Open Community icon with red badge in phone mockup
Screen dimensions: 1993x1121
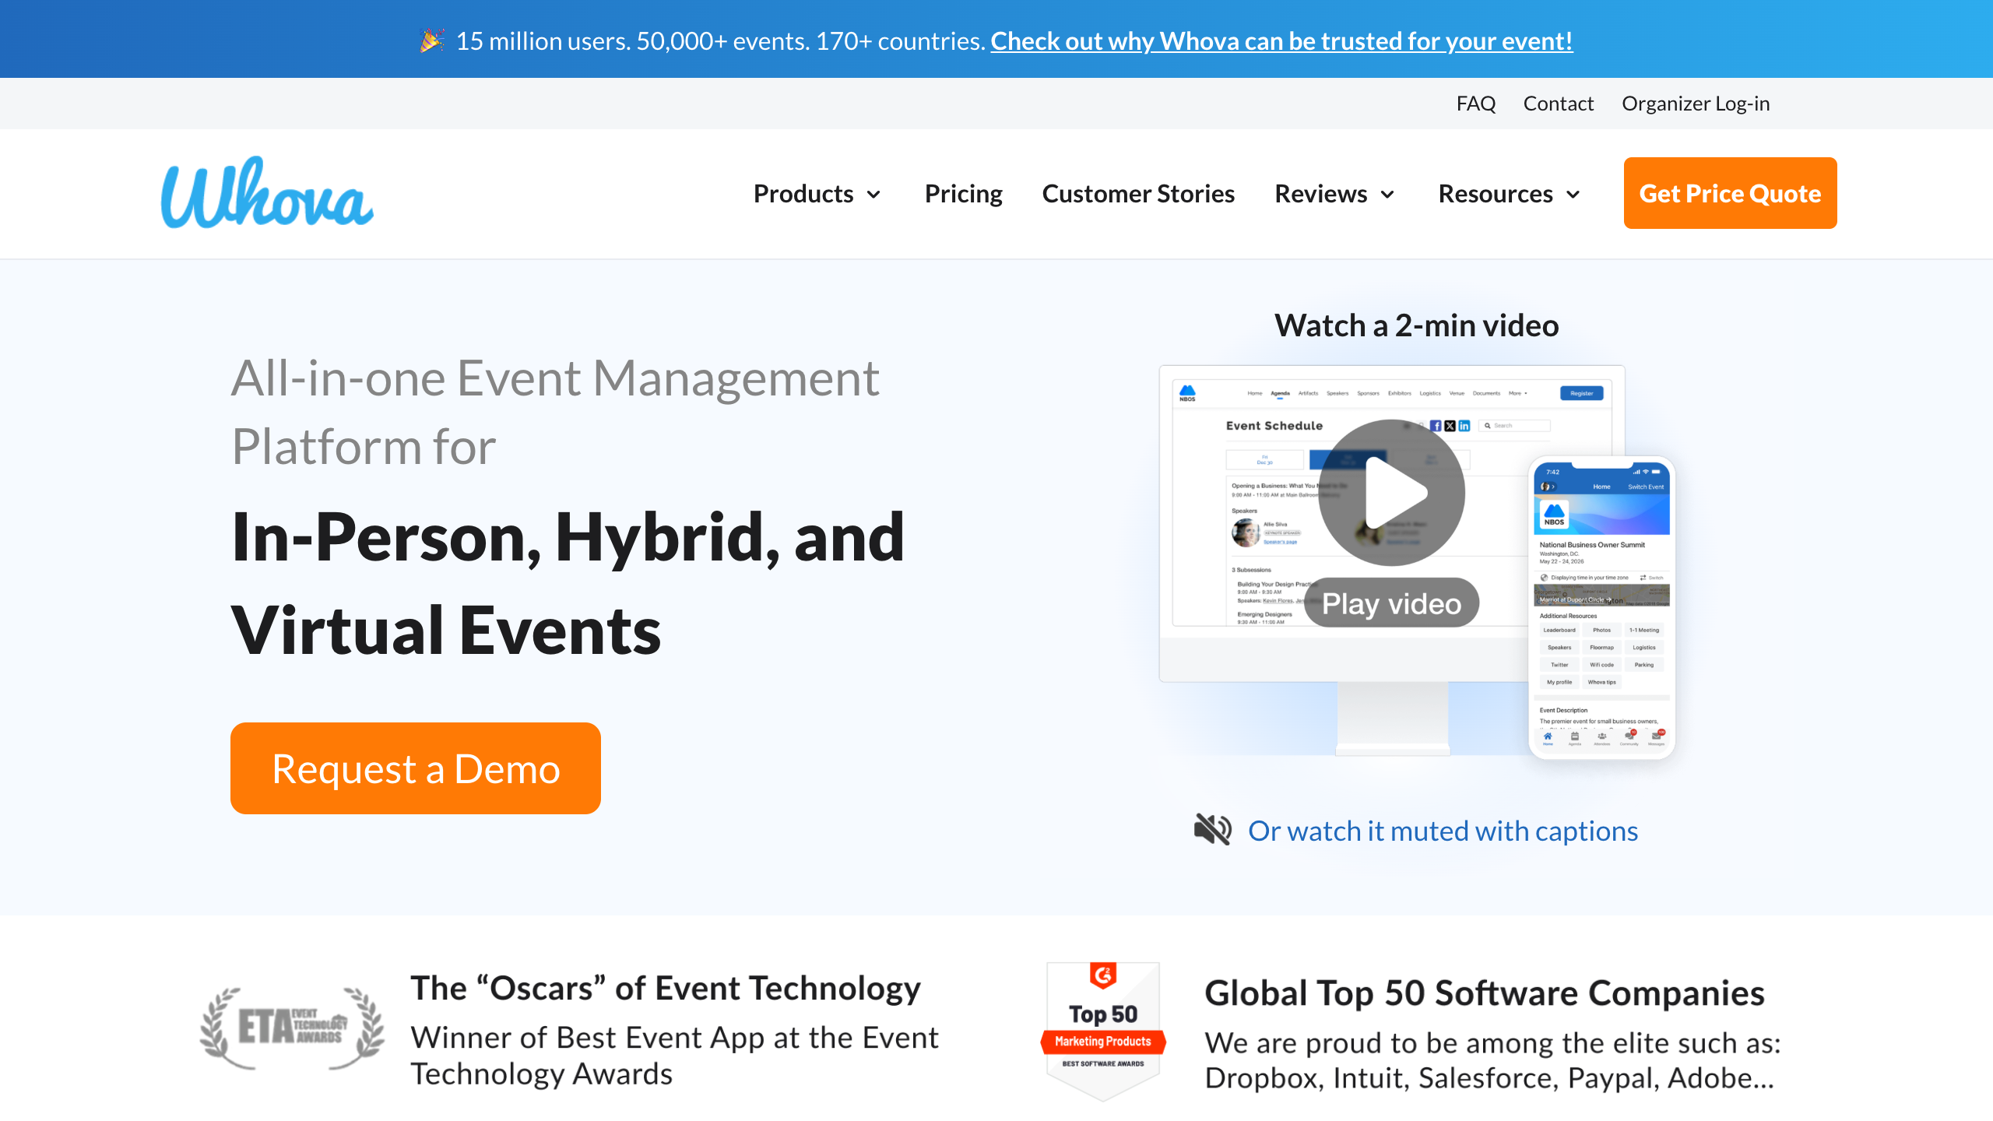coord(1629,736)
